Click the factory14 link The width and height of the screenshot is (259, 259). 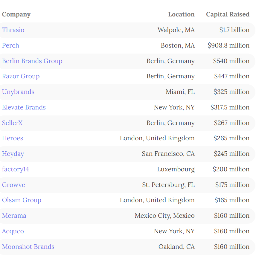(x=16, y=169)
